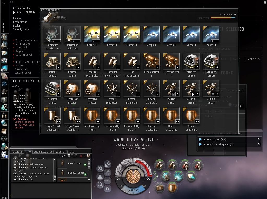This screenshot has width=267, height=199.
Task: Open People & Places magnifier icon
Action: pyautogui.click(x=4, y=45)
